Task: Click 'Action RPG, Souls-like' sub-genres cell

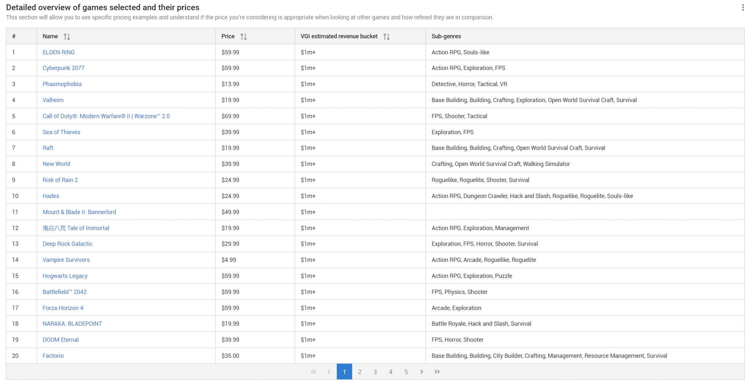Action: tap(585, 52)
